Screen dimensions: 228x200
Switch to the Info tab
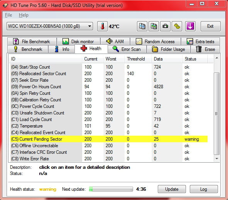61,49
